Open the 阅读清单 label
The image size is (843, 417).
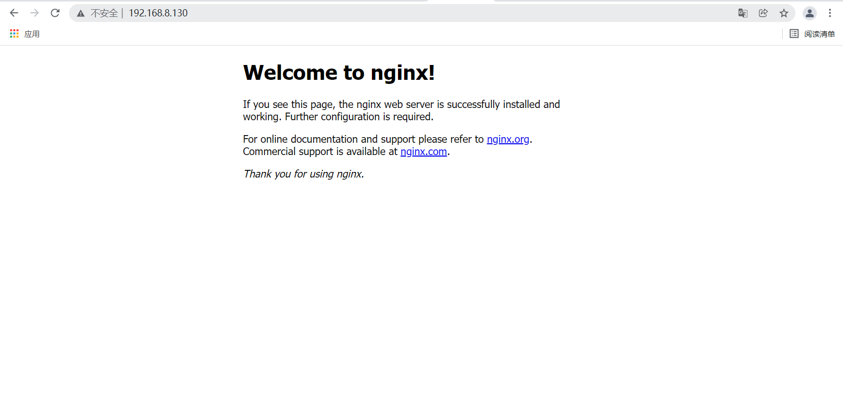819,34
